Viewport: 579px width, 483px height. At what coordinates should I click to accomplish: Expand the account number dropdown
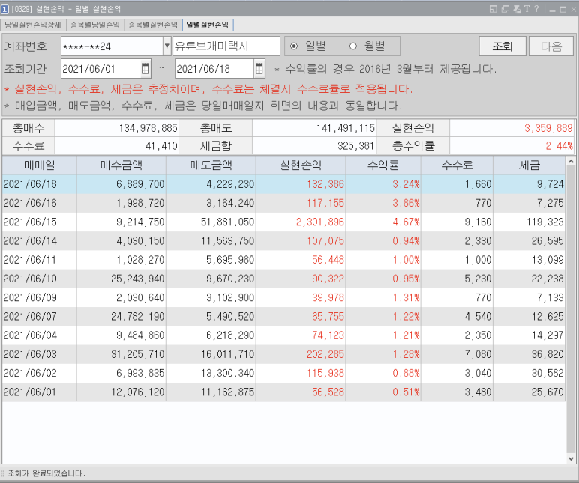[167, 46]
